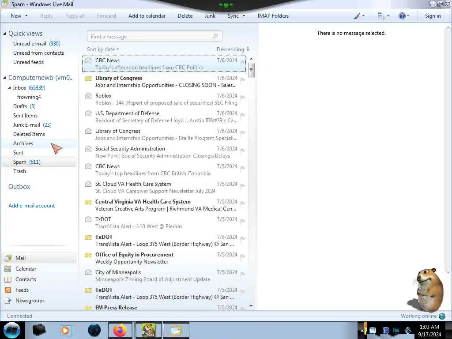Click the Delete toolbar button
The image size is (452, 339).
coord(185,16)
